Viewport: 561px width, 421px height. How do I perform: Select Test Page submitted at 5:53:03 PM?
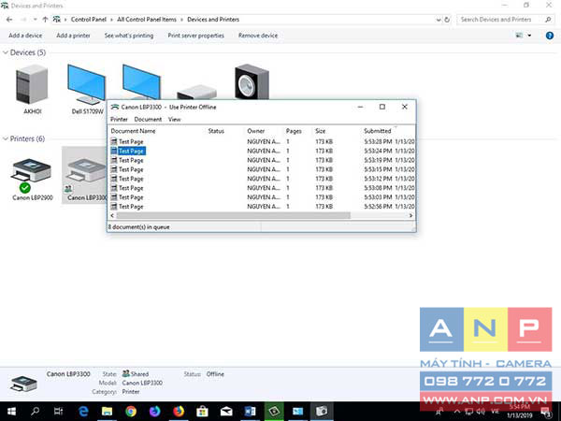coord(262,197)
